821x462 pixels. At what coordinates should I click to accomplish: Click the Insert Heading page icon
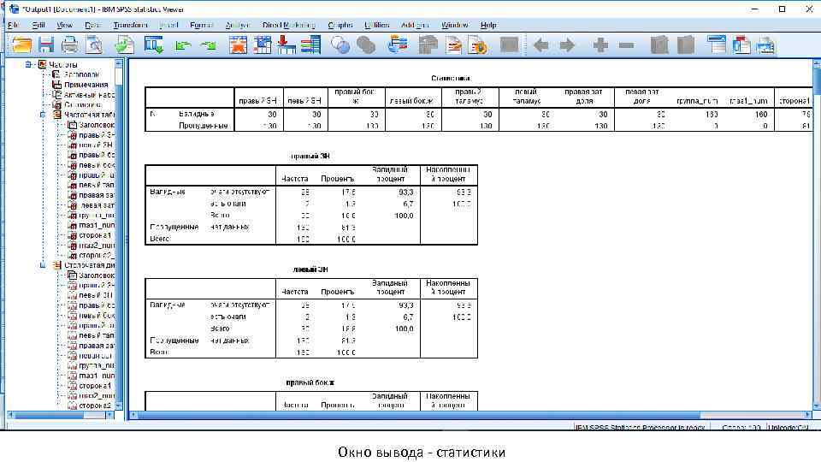click(453, 45)
